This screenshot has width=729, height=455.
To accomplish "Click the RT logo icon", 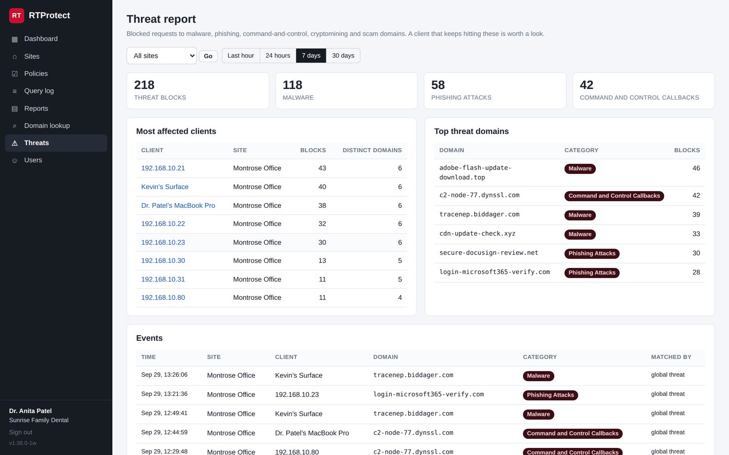I will [17, 16].
